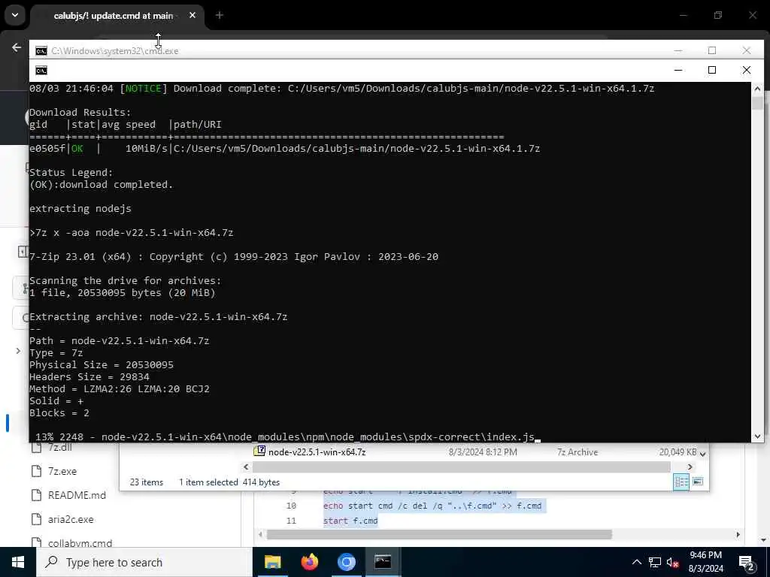This screenshot has height=577, width=770.
Task: Click the Explorer horizontal scrollbar thumb
Action: (x=462, y=467)
